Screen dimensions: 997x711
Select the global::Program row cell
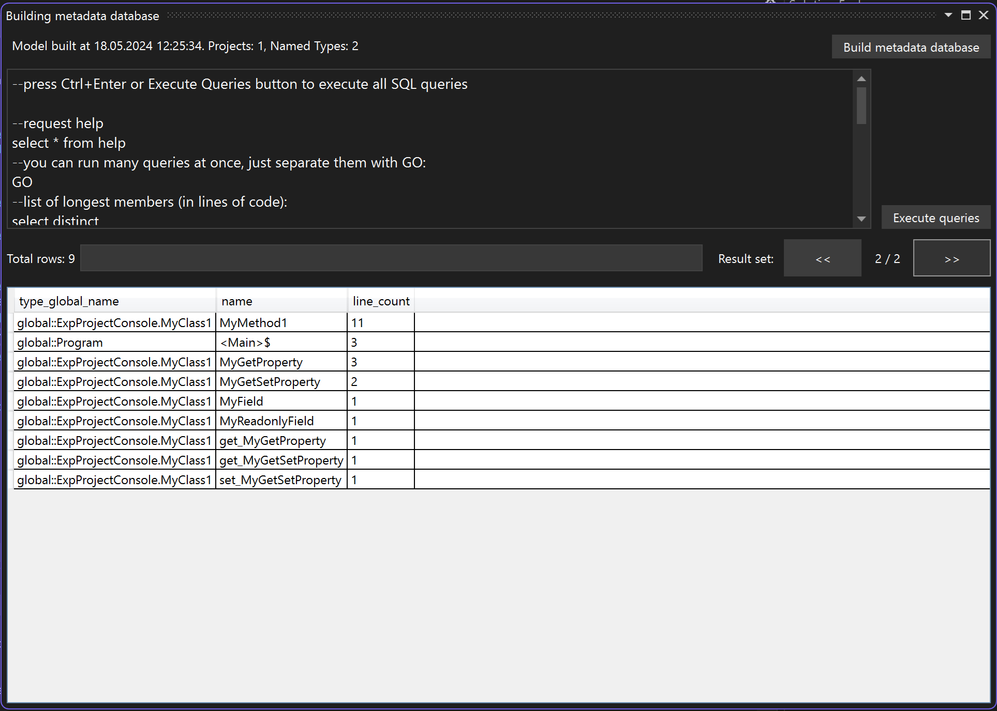click(x=60, y=343)
